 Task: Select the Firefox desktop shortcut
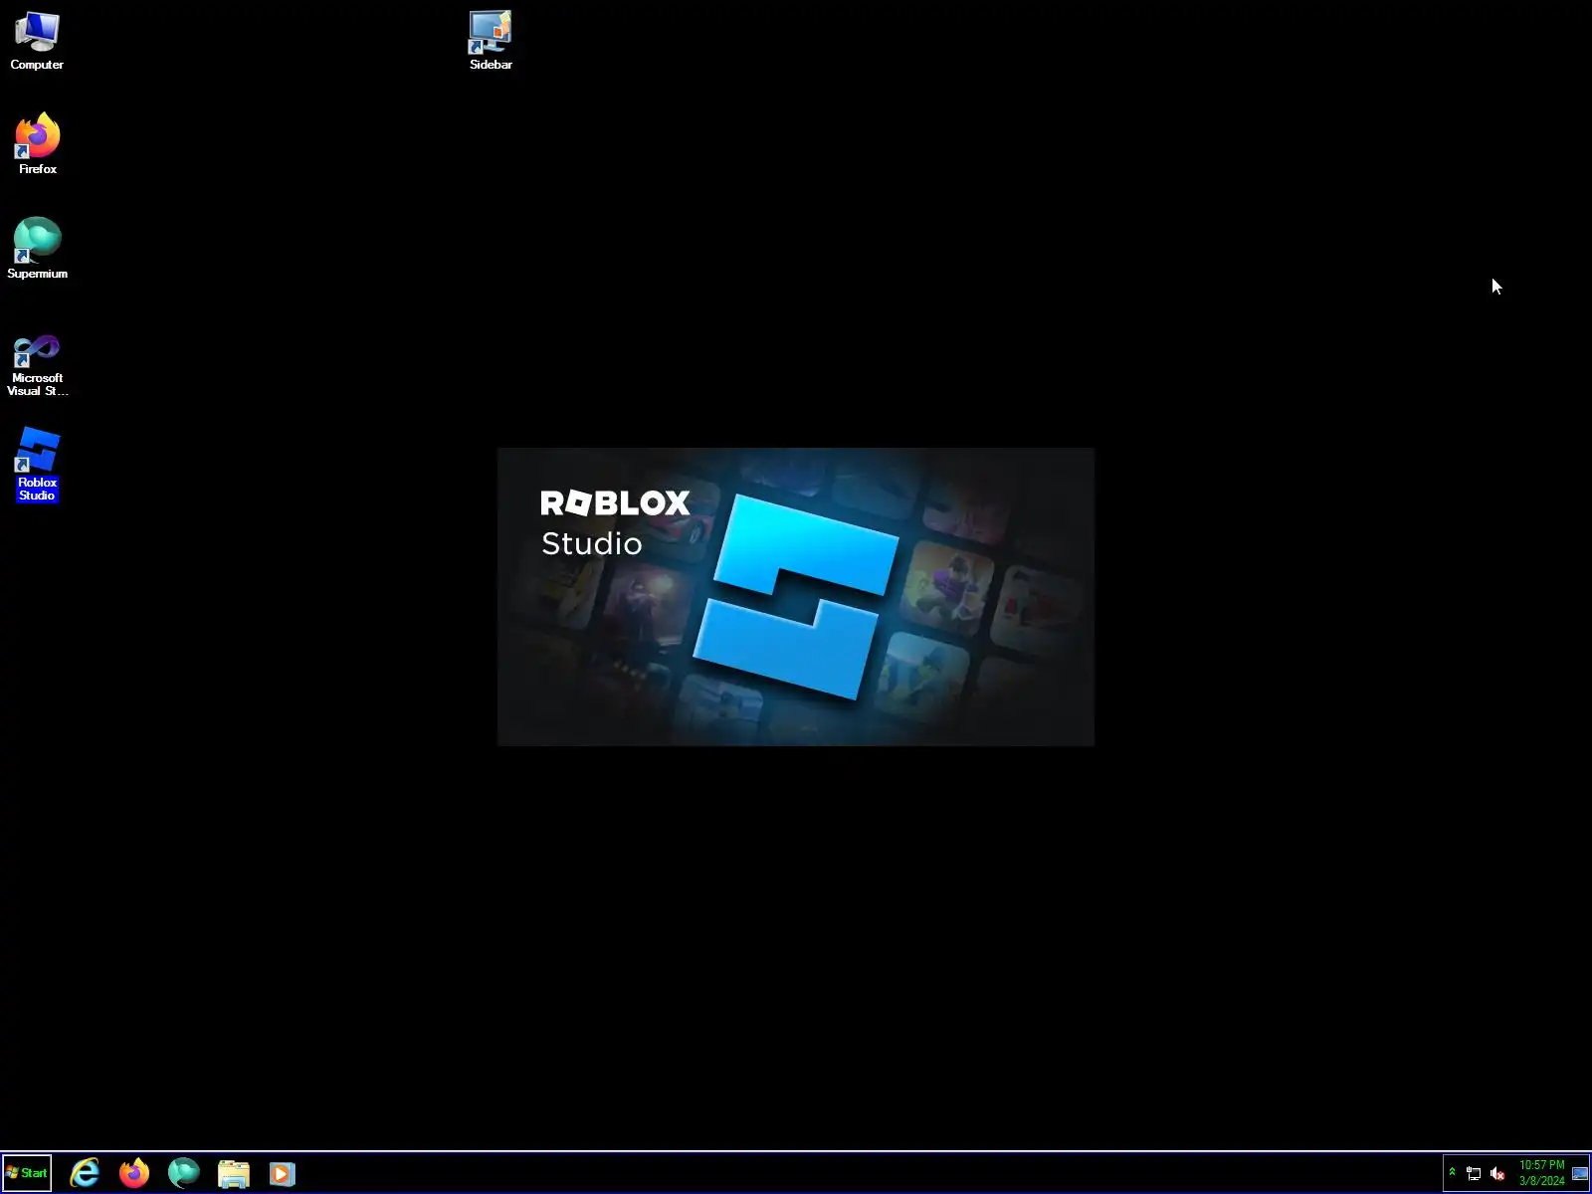coord(37,145)
